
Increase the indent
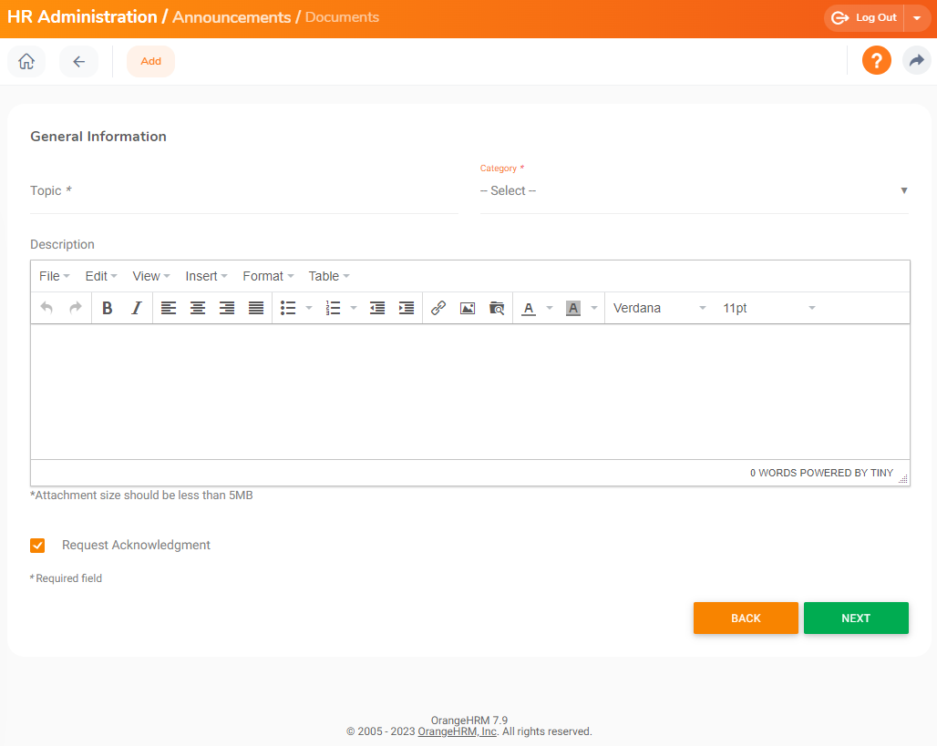coord(407,308)
